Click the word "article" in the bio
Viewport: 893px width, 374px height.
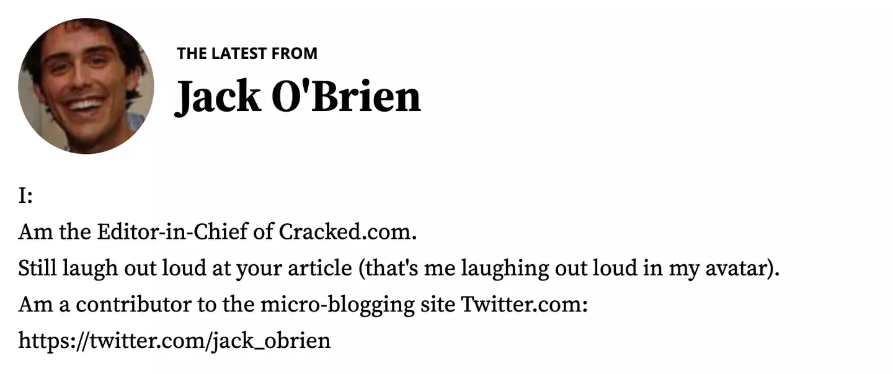pyautogui.click(x=321, y=269)
